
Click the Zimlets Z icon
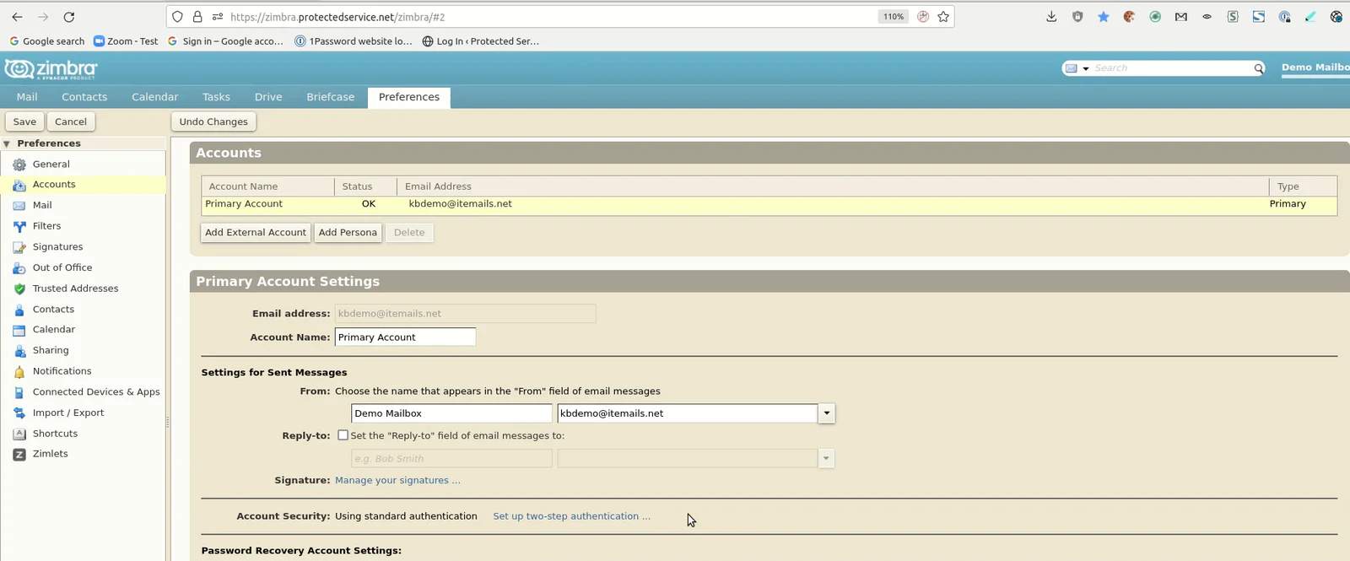click(x=19, y=455)
